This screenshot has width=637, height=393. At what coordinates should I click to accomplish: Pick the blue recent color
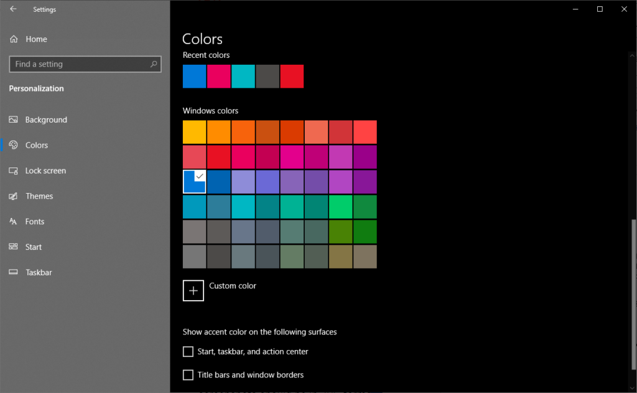pyautogui.click(x=194, y=76)
